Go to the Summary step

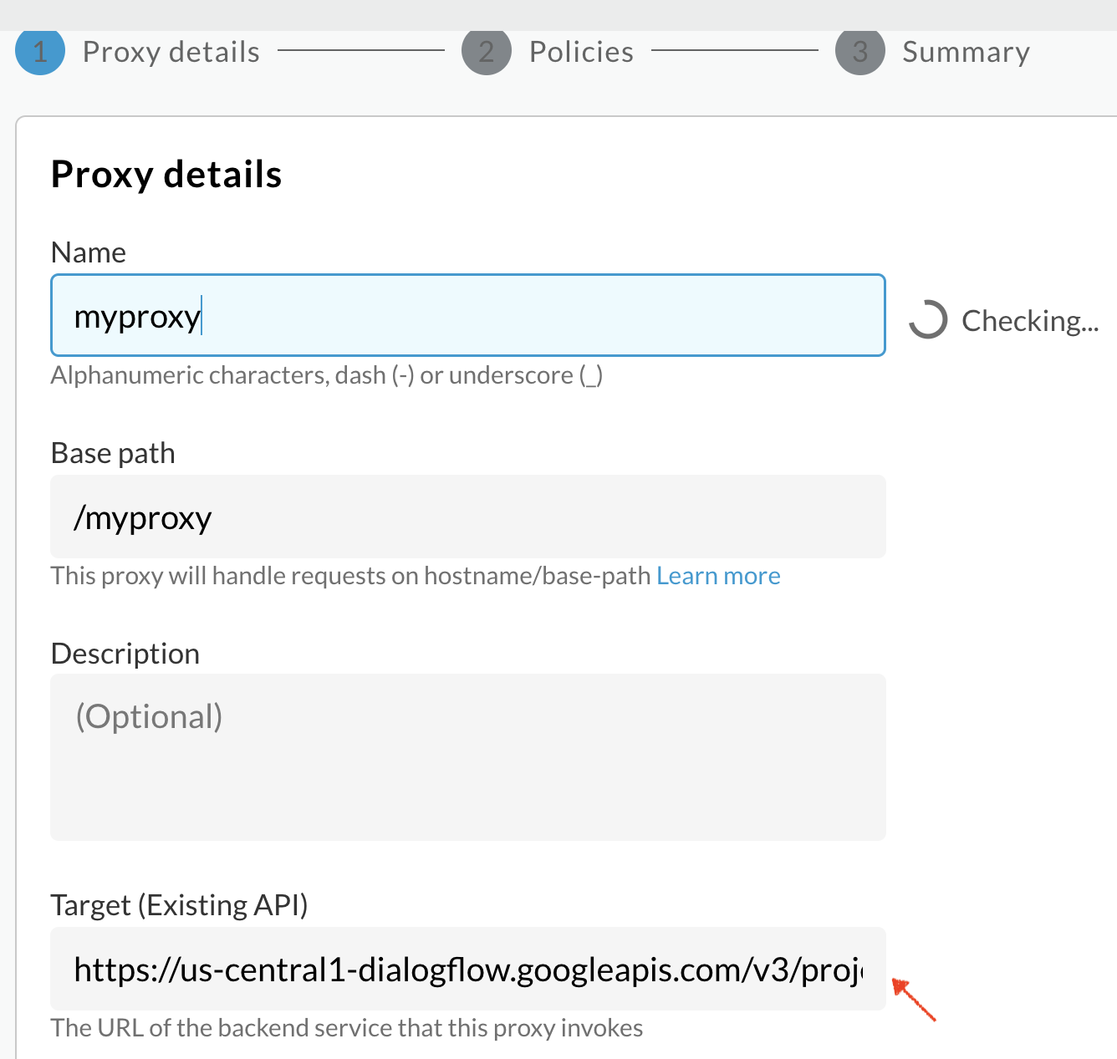967,52
